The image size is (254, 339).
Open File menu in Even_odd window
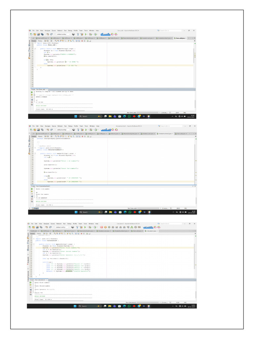click(33, 30)
